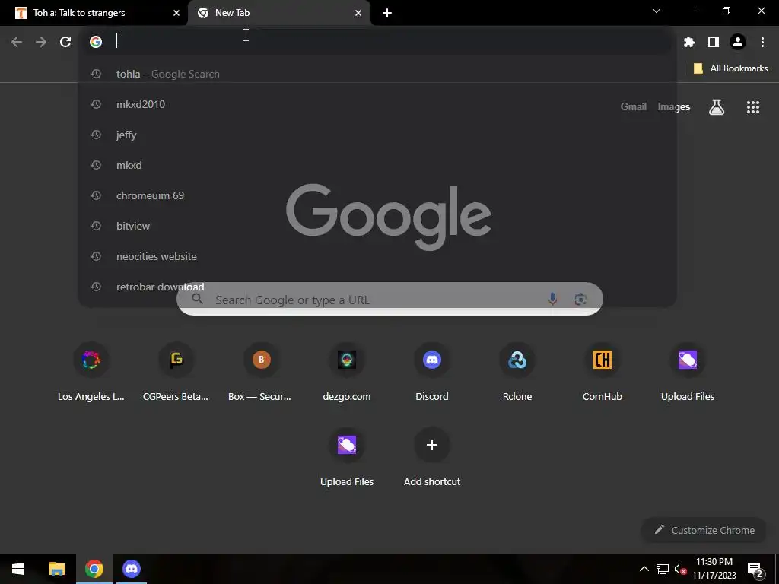This screenshot has height=584, width=779.
Task: Click the address bar input
Action: tap(377, 42)
